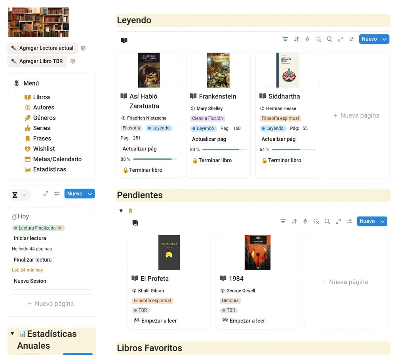Open El Profeta cover thumbnail
Screen dimensions: 398x355
point(169,252)
